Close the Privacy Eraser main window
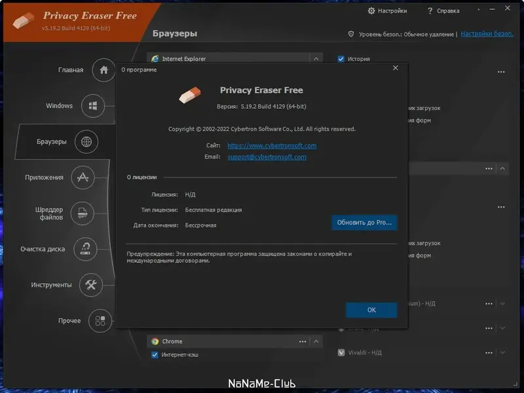The width and height of the screenshot is (524, 393). point(508,9)
